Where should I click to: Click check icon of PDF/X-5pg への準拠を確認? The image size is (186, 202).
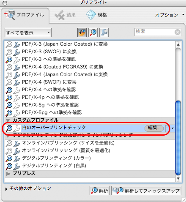[9, 113]
